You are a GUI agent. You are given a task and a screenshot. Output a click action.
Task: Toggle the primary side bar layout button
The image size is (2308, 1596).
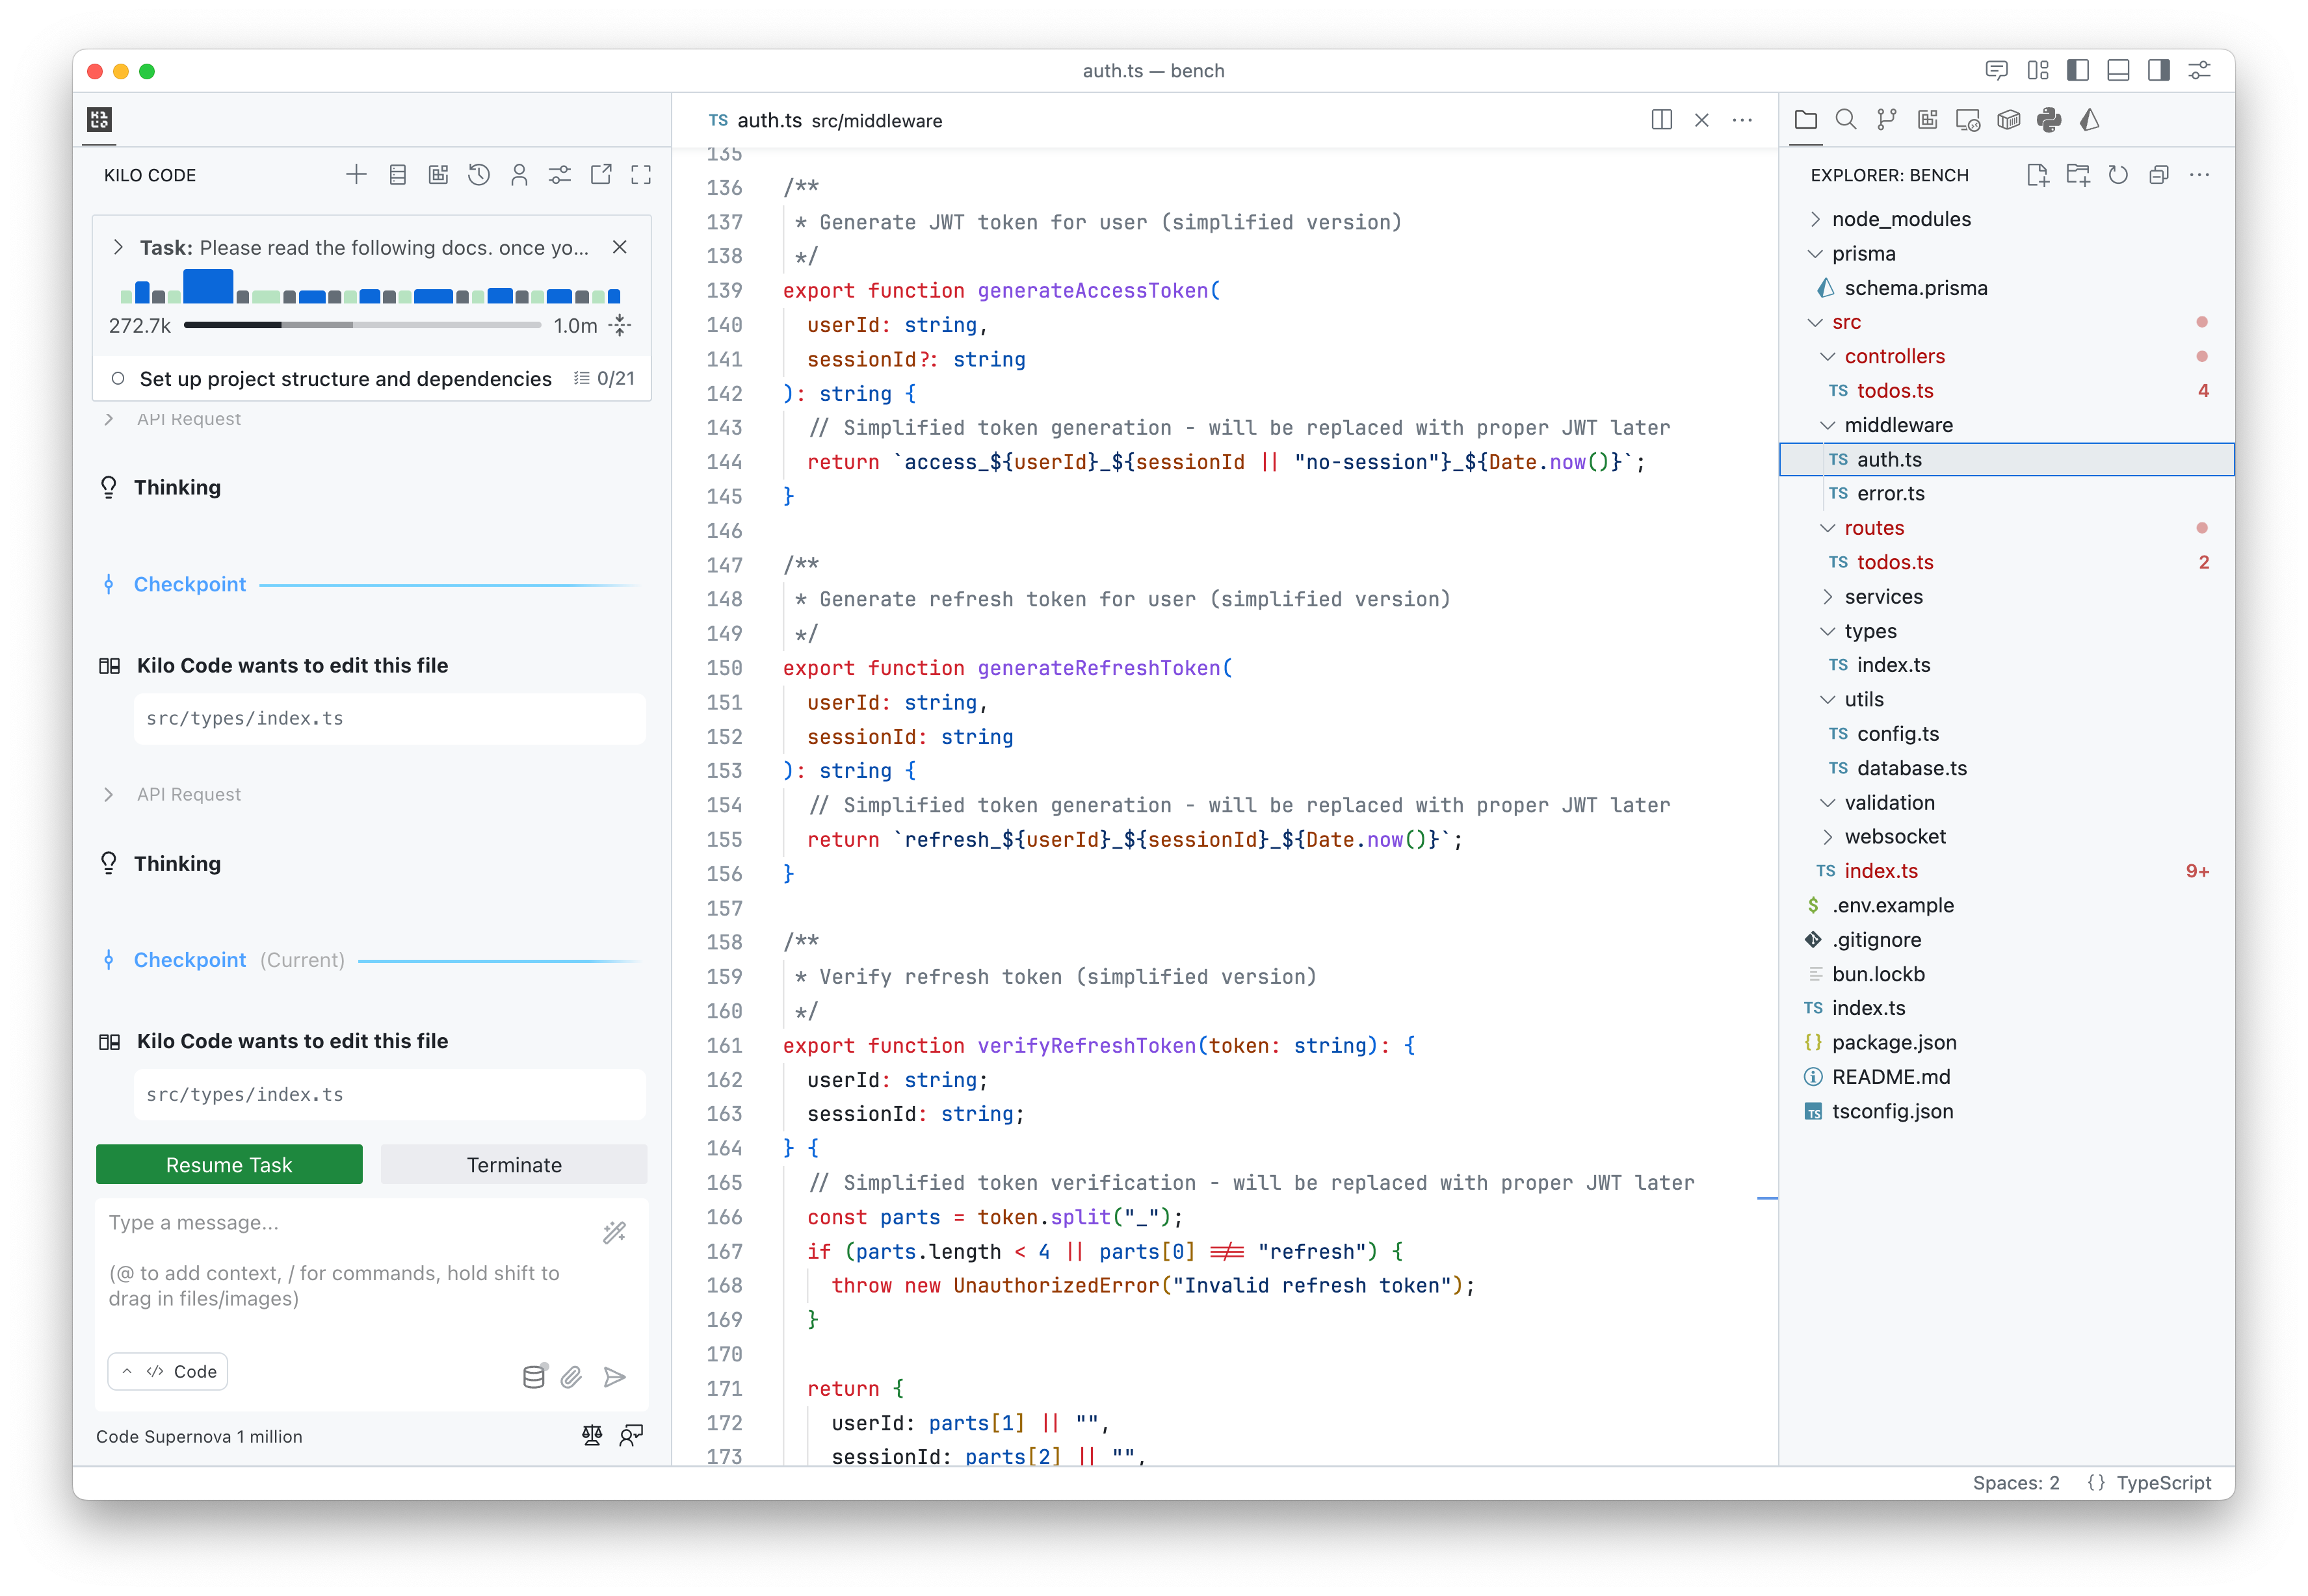click(x=2078, y=70)
